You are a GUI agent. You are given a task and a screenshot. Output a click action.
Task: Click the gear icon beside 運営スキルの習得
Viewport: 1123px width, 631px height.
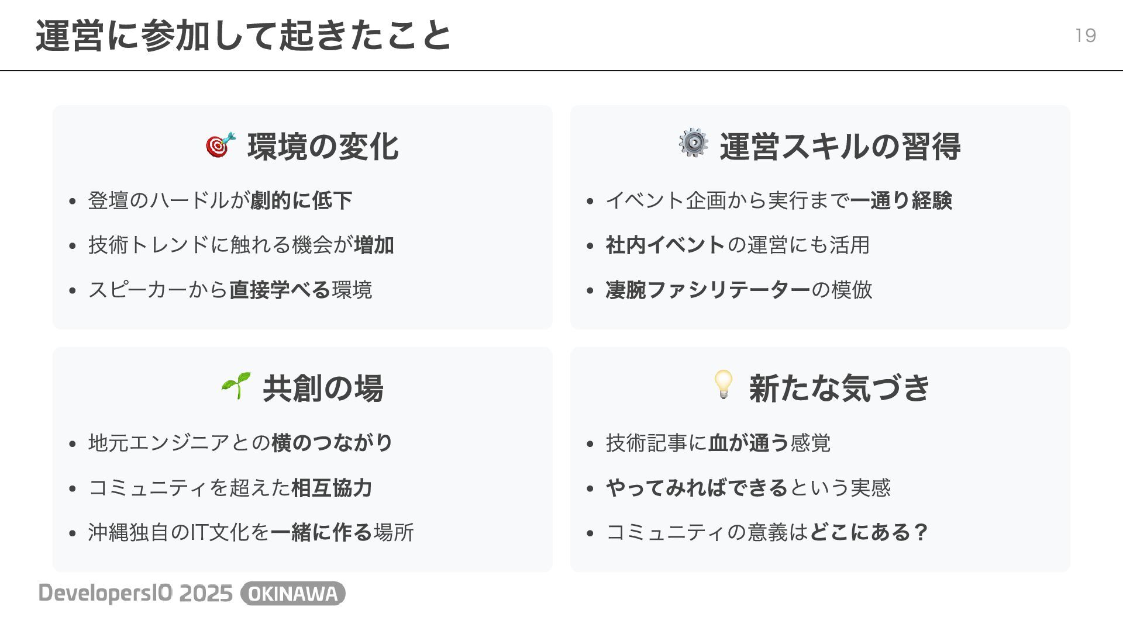click(693, 143)
